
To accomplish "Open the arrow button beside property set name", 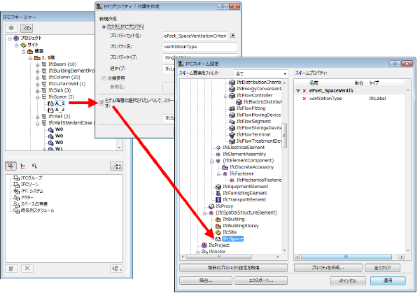I will [x=233, y=36].
